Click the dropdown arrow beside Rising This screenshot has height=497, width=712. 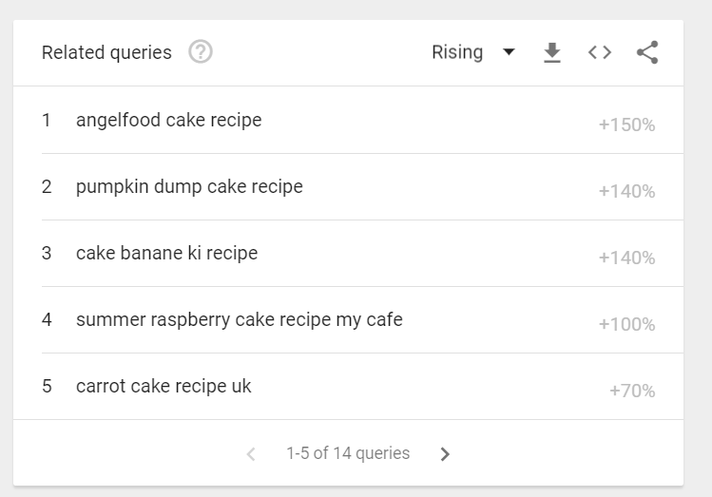pyautogui.click(x=509, y=52)
